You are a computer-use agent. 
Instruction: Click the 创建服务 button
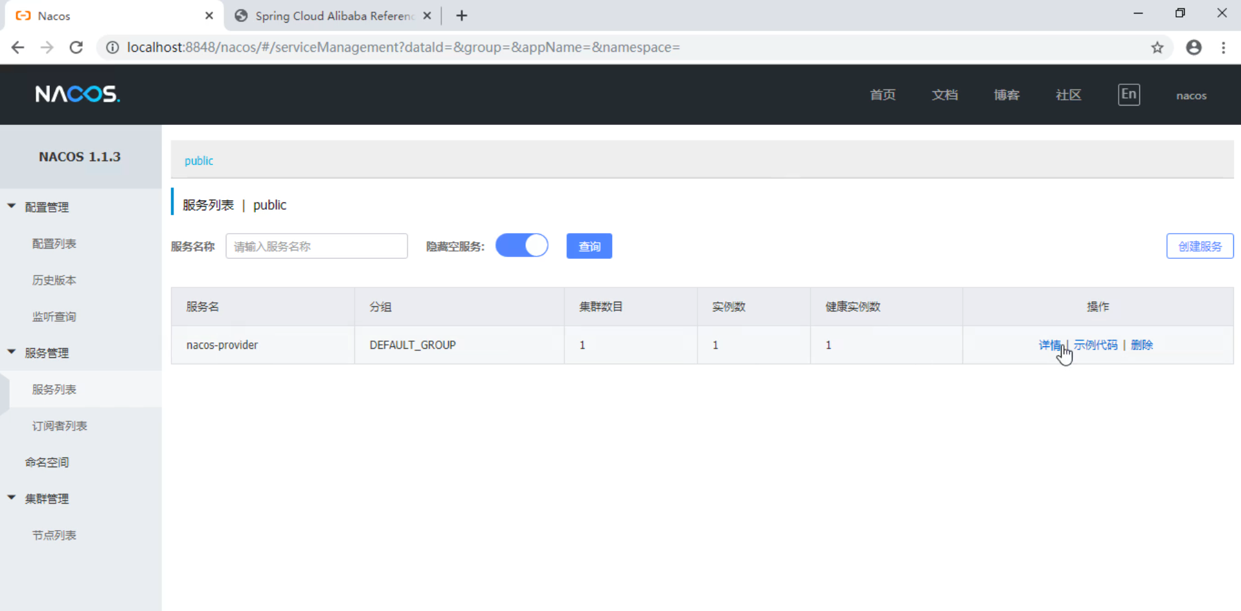click(1200, 246)
